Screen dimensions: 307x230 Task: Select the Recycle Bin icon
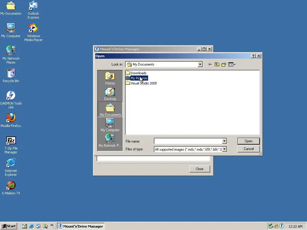tap(11, 75)
